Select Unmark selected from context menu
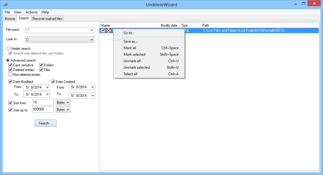 coord(149,68)
